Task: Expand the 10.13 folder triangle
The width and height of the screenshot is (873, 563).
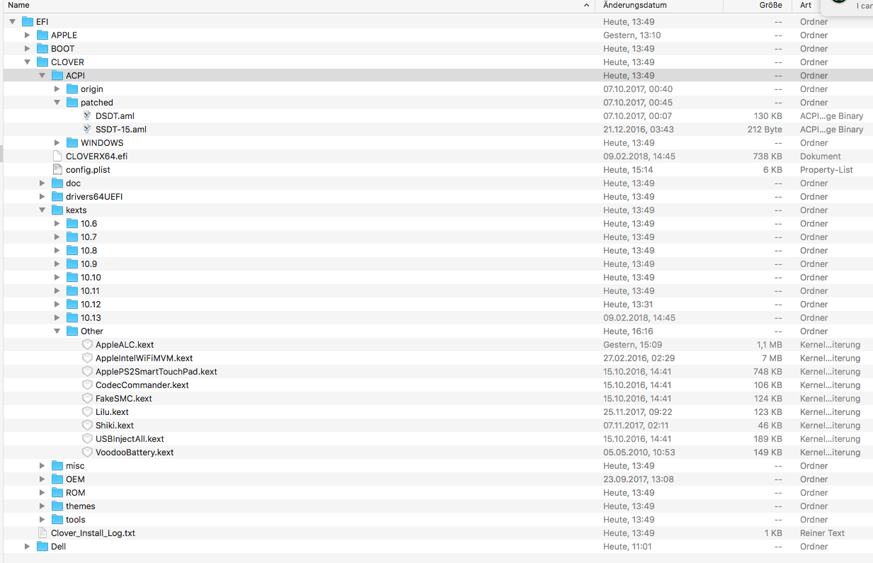Action: pos(57,318)
